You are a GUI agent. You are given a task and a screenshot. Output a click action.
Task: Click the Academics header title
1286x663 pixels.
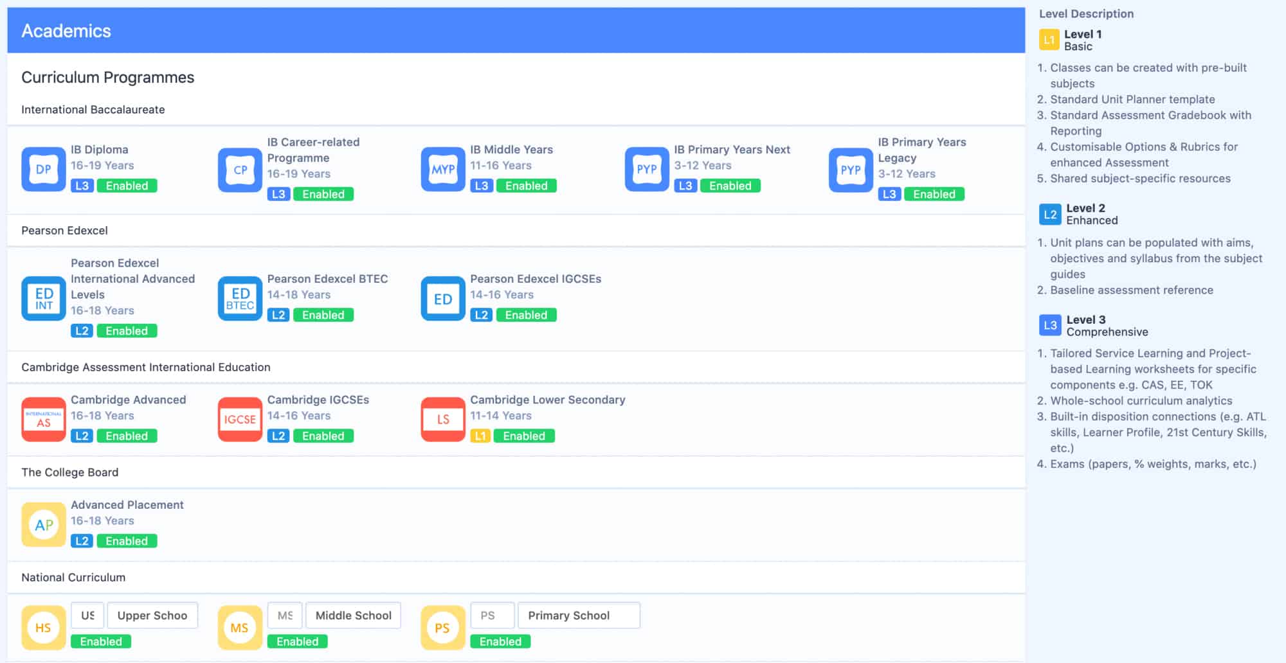point(66,31)
